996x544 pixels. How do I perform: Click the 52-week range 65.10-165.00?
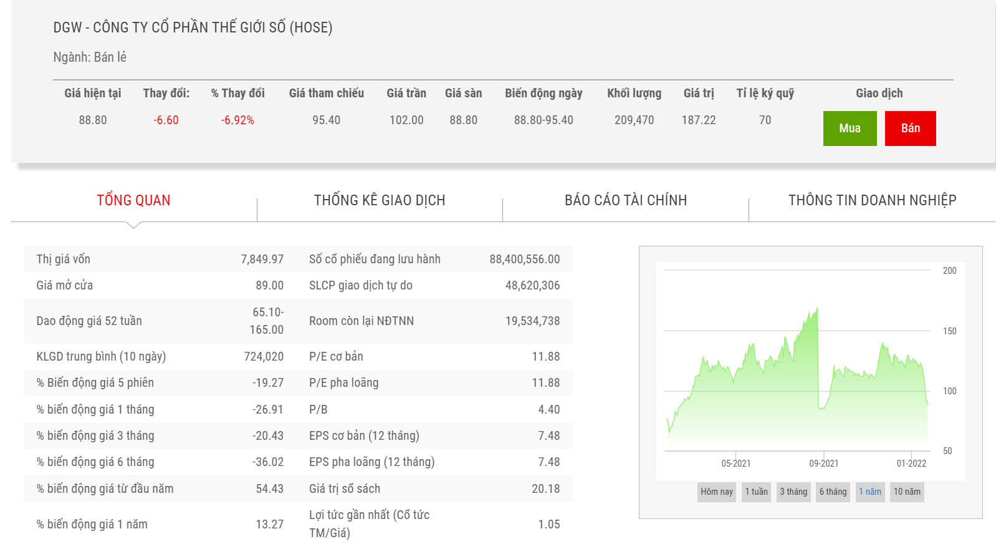tap(267, 321)
